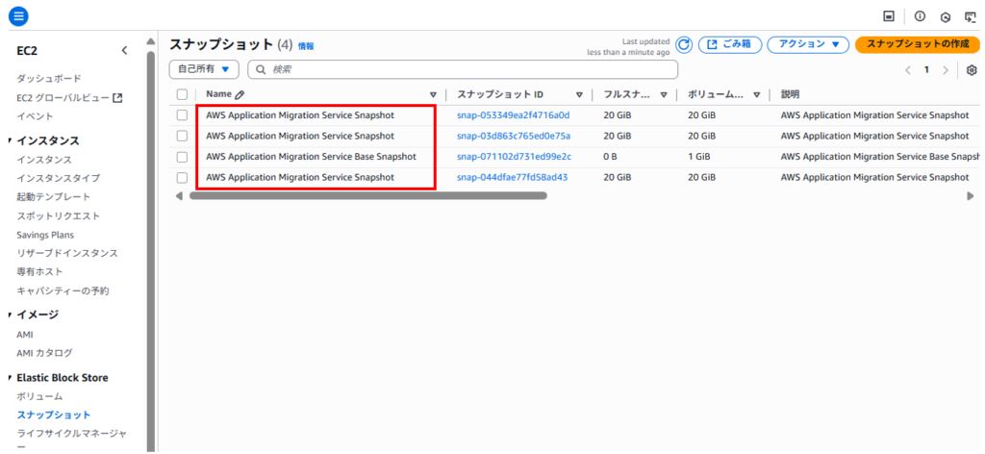This screenshot has height=454, width=985.
Task: Open EC2 グローバルビュー in the sidebar
Action: (x=63, y=97)
